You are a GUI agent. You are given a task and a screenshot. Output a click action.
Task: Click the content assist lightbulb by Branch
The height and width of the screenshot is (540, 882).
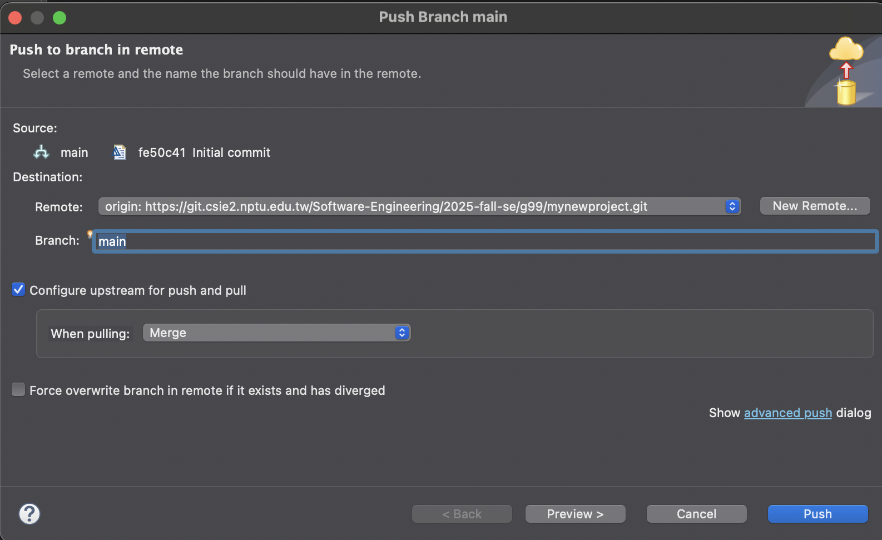click(90, 234)
